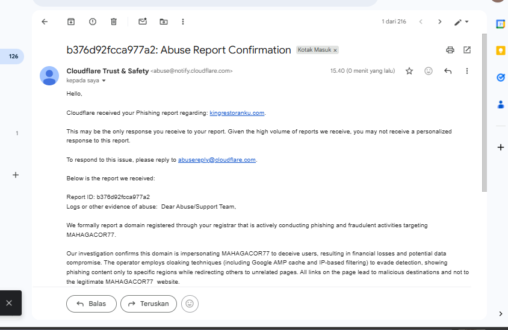Click the 1 dari 216 counter

394,22
